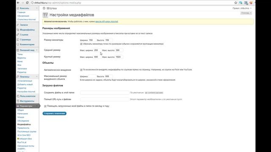Click the user icon beside Пользователи
The image size is (271, 152).
(18, 96)
